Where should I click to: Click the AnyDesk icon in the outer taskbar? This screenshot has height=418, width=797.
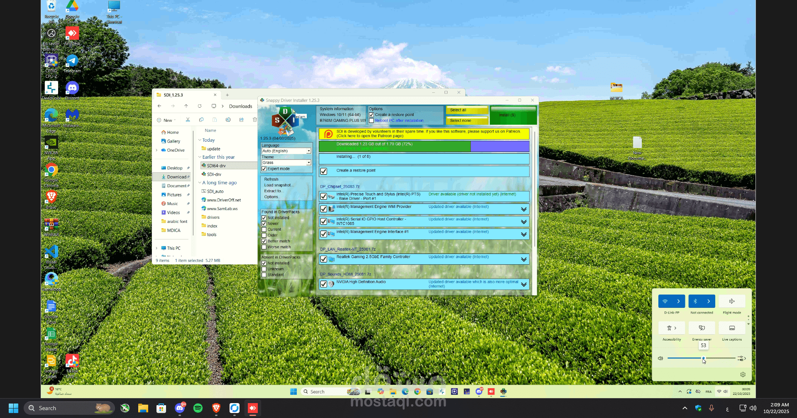tap(252, 408)
